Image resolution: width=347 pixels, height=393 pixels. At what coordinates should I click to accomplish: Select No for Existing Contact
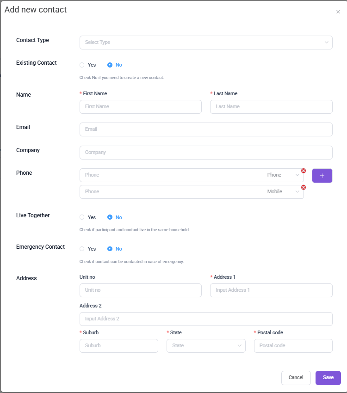110,65
